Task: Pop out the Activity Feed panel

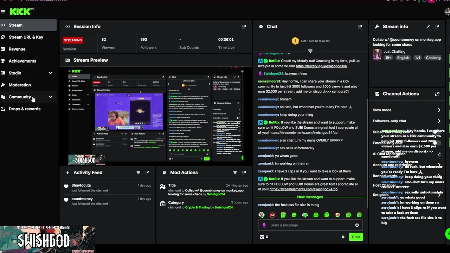Action: (x=147, y=173)
